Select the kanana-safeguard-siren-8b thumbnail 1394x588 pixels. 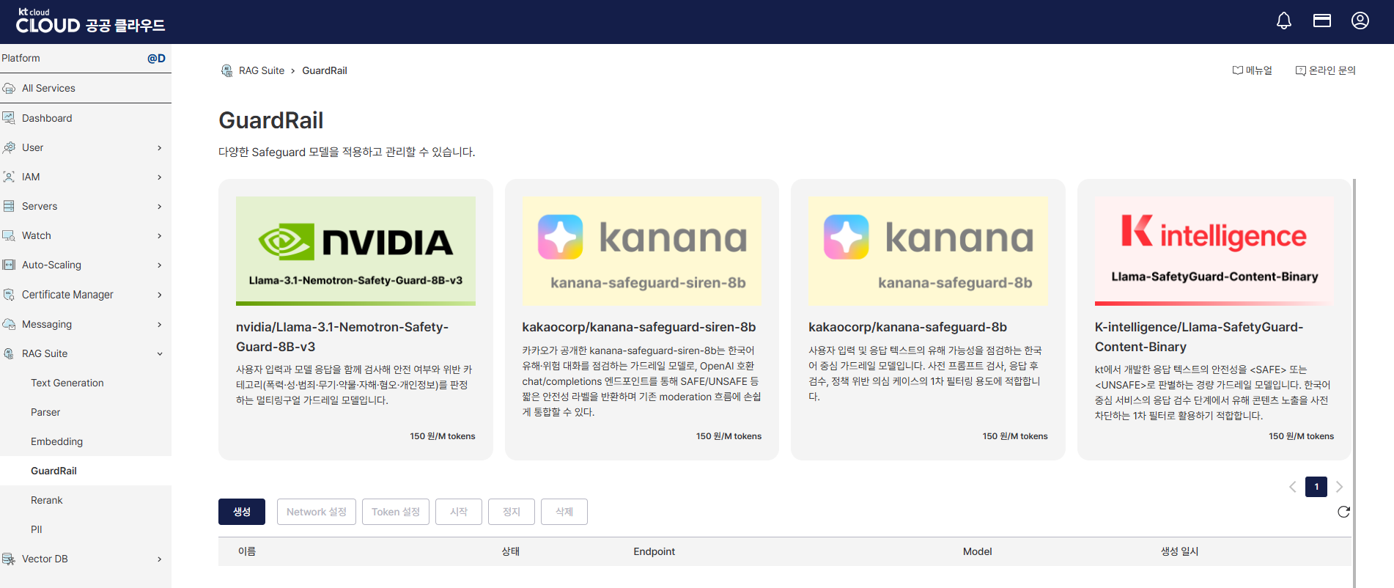point(642,251)
